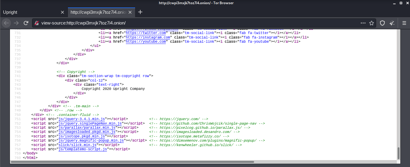Click the '<!-- .tm-main -->' comment

point(81,106)
